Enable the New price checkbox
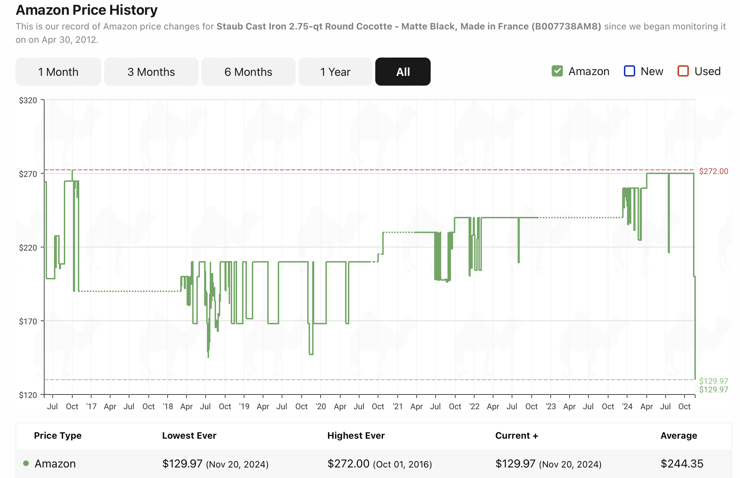Screen dimensions: 740x478 coord(630,71)
